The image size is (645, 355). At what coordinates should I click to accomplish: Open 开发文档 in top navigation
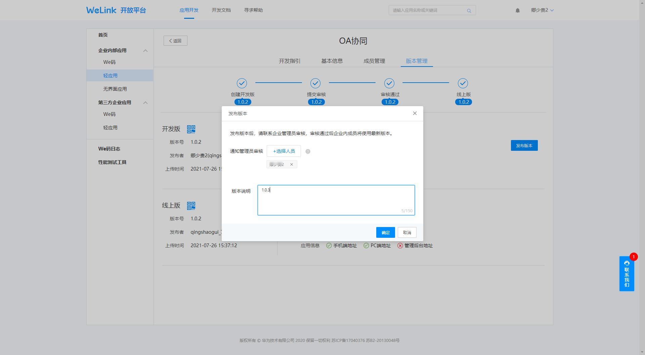(x=221, y=10)
